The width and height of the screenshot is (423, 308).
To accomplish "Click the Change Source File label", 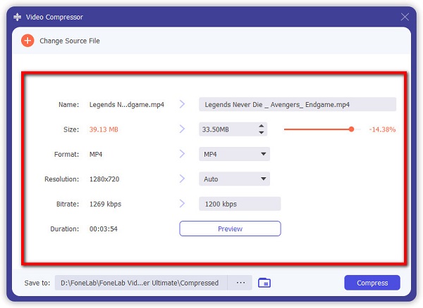I will coord(70,41).
